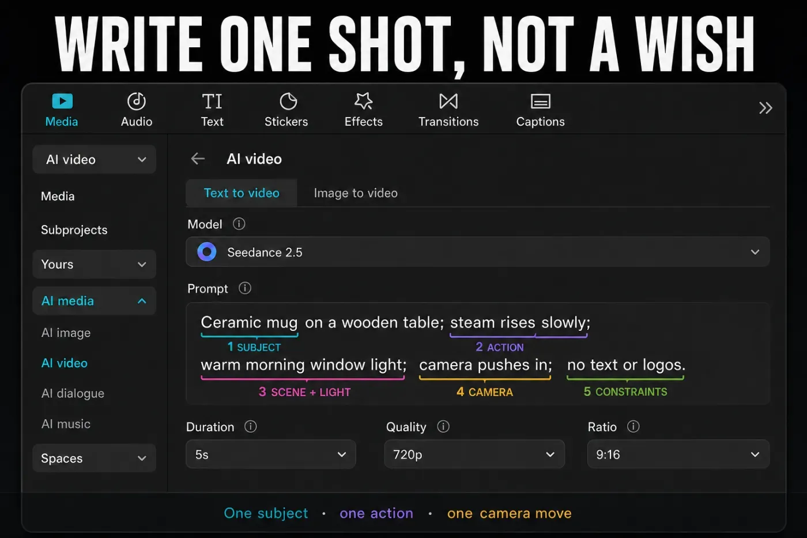This screenshot has height=538, width=807.
Task: Open the AI video sidebar dropdown
Action: 95,160
